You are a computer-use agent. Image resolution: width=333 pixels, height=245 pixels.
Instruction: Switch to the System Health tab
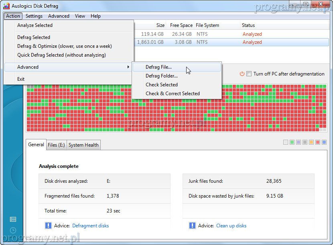pyautogui.click(x=83, y=145)
